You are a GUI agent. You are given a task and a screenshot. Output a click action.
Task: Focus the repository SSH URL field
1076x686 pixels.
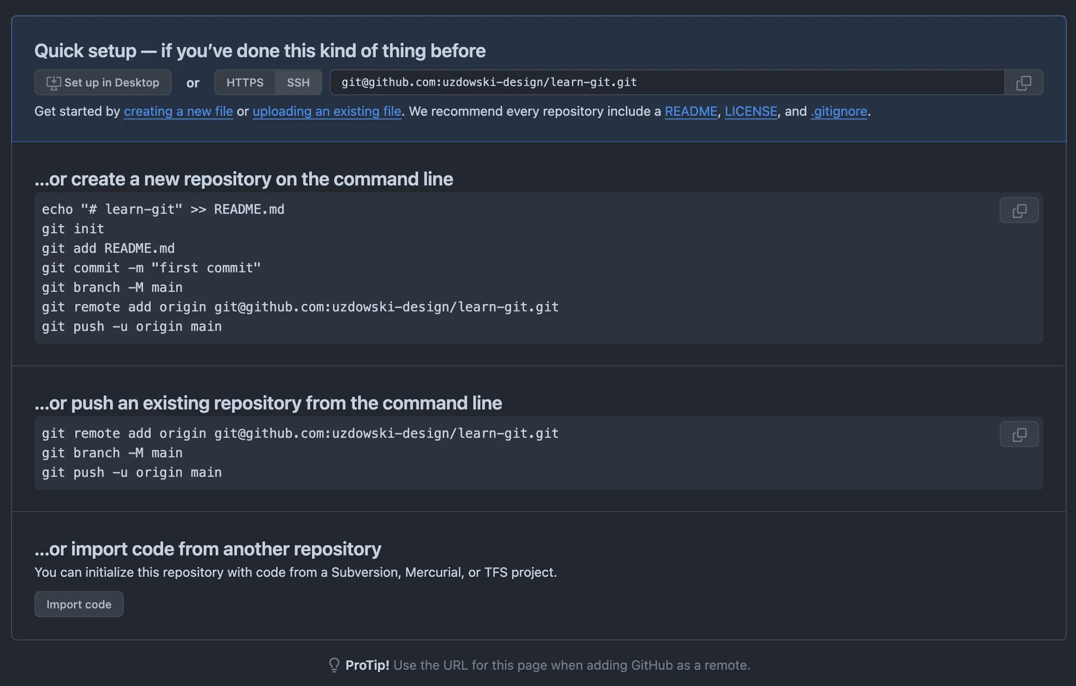click(665, 83)
